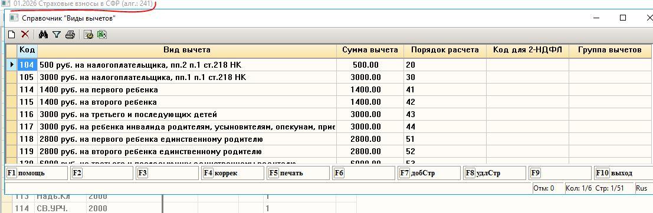Click the Справочник window title icon
The width and height of the screenshot is (653, 213).
[x=14, y=18]
